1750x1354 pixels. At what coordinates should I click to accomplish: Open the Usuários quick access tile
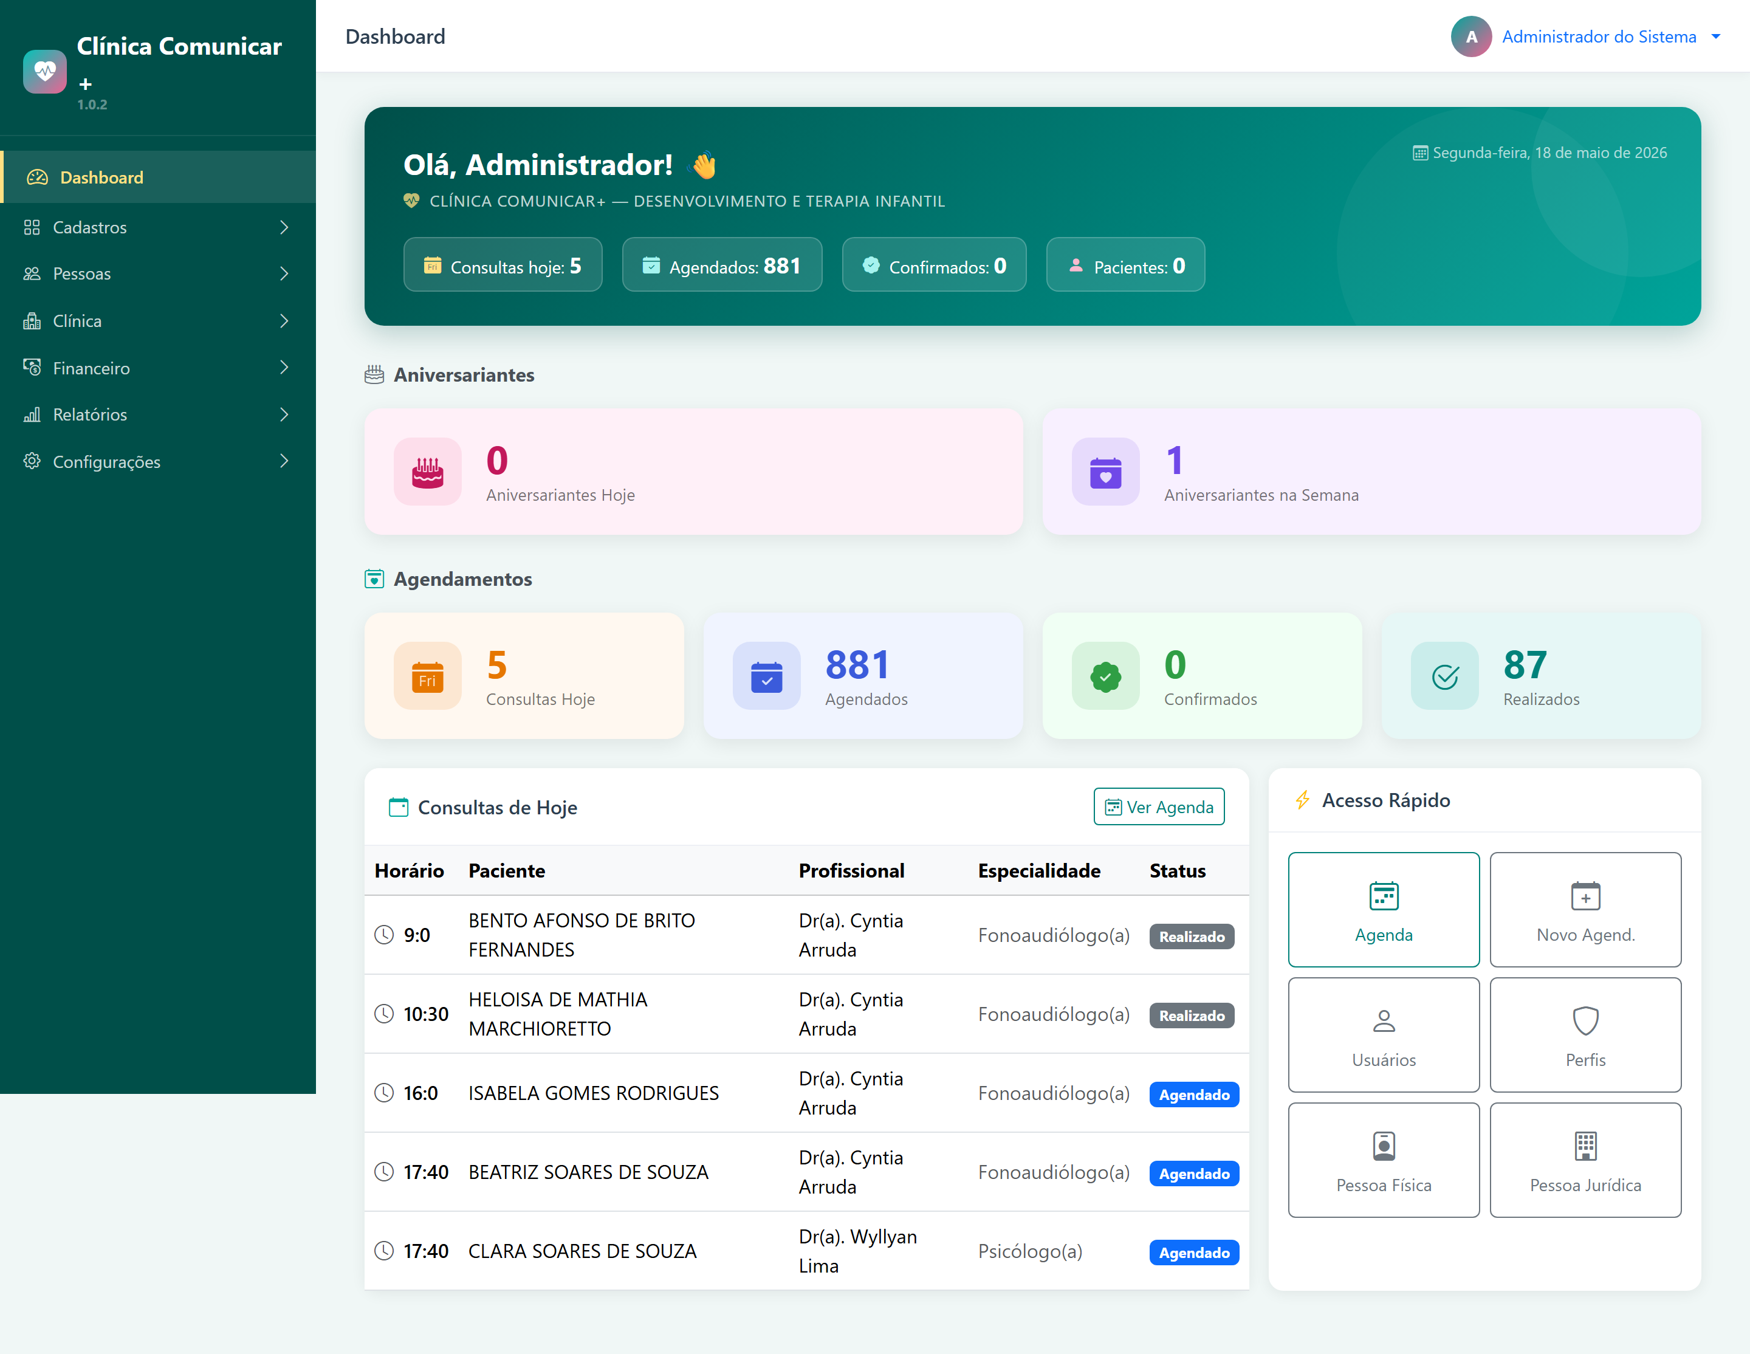tap(1384, 1035)
